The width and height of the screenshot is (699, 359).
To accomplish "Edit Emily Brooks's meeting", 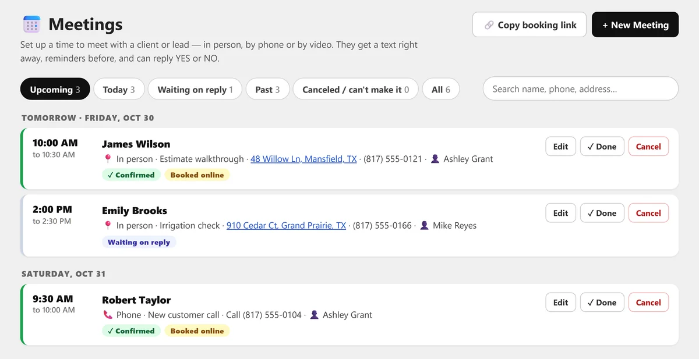I will pos(560,213).
